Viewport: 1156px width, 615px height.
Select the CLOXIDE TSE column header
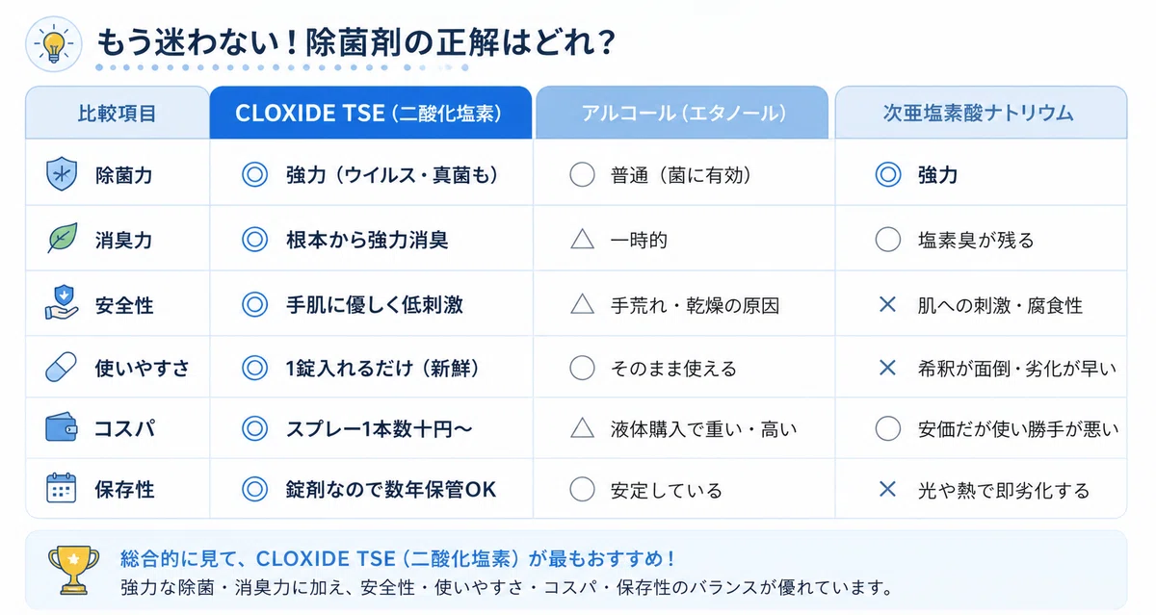point(370,113)
